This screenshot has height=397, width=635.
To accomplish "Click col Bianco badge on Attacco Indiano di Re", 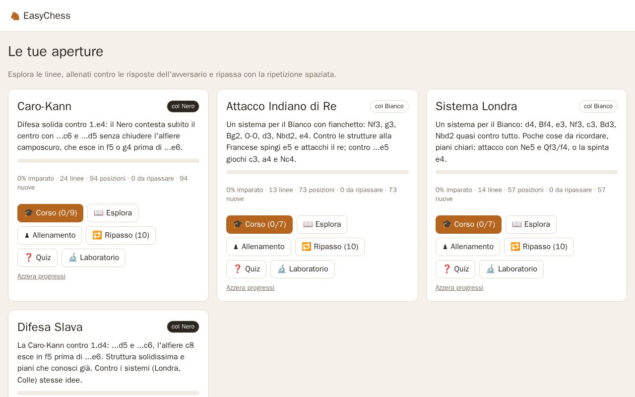I will (x=389, y=106).
